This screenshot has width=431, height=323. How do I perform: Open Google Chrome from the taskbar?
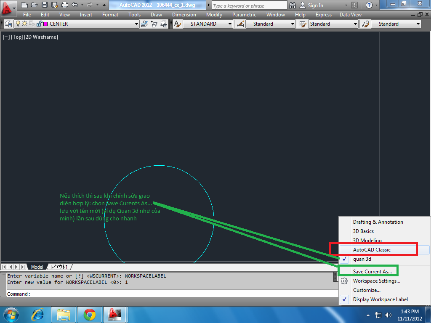click(x=90, y=315)
